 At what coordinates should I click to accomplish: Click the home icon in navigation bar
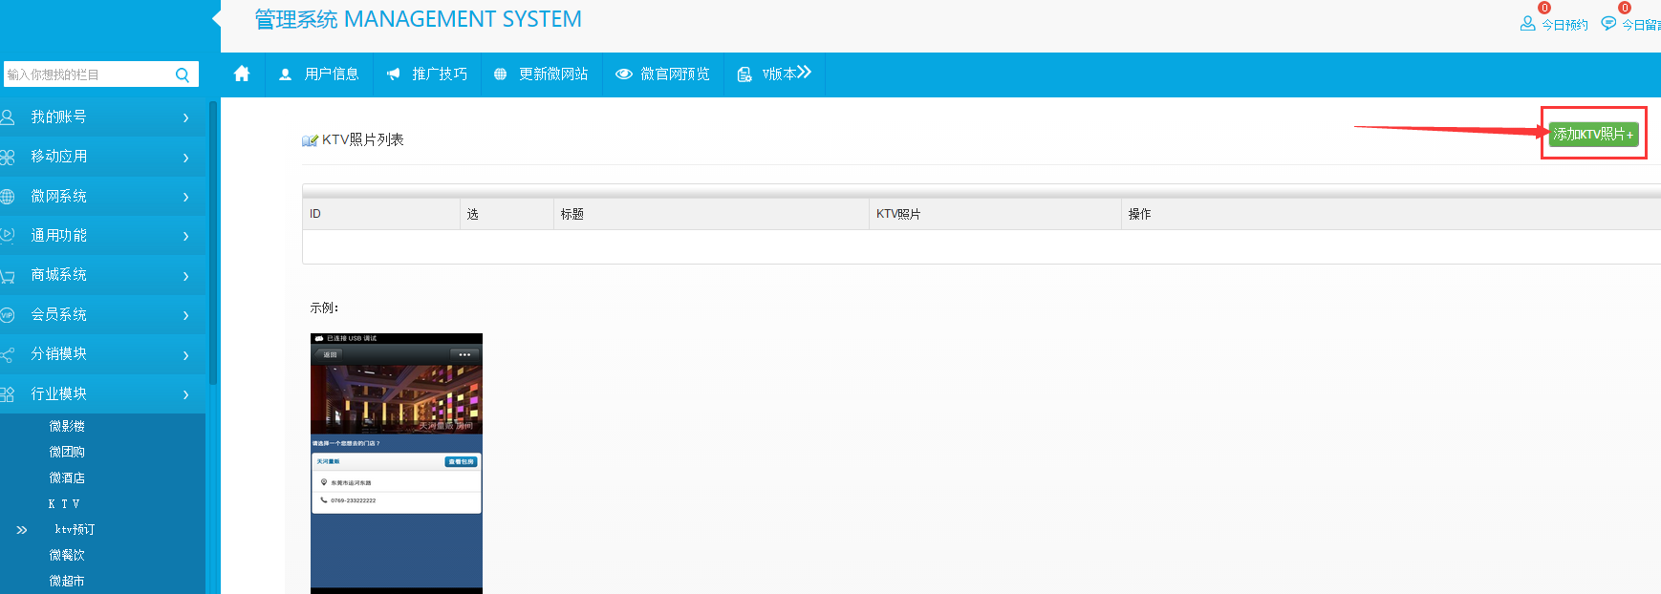coord(242,74)
